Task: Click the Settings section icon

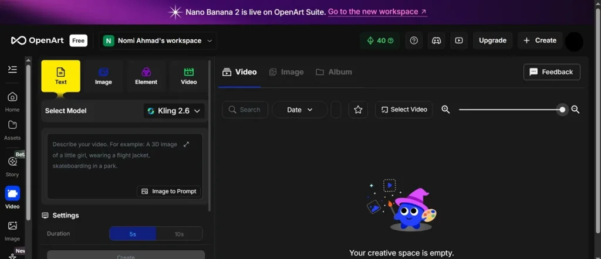Action: (45, 216)
